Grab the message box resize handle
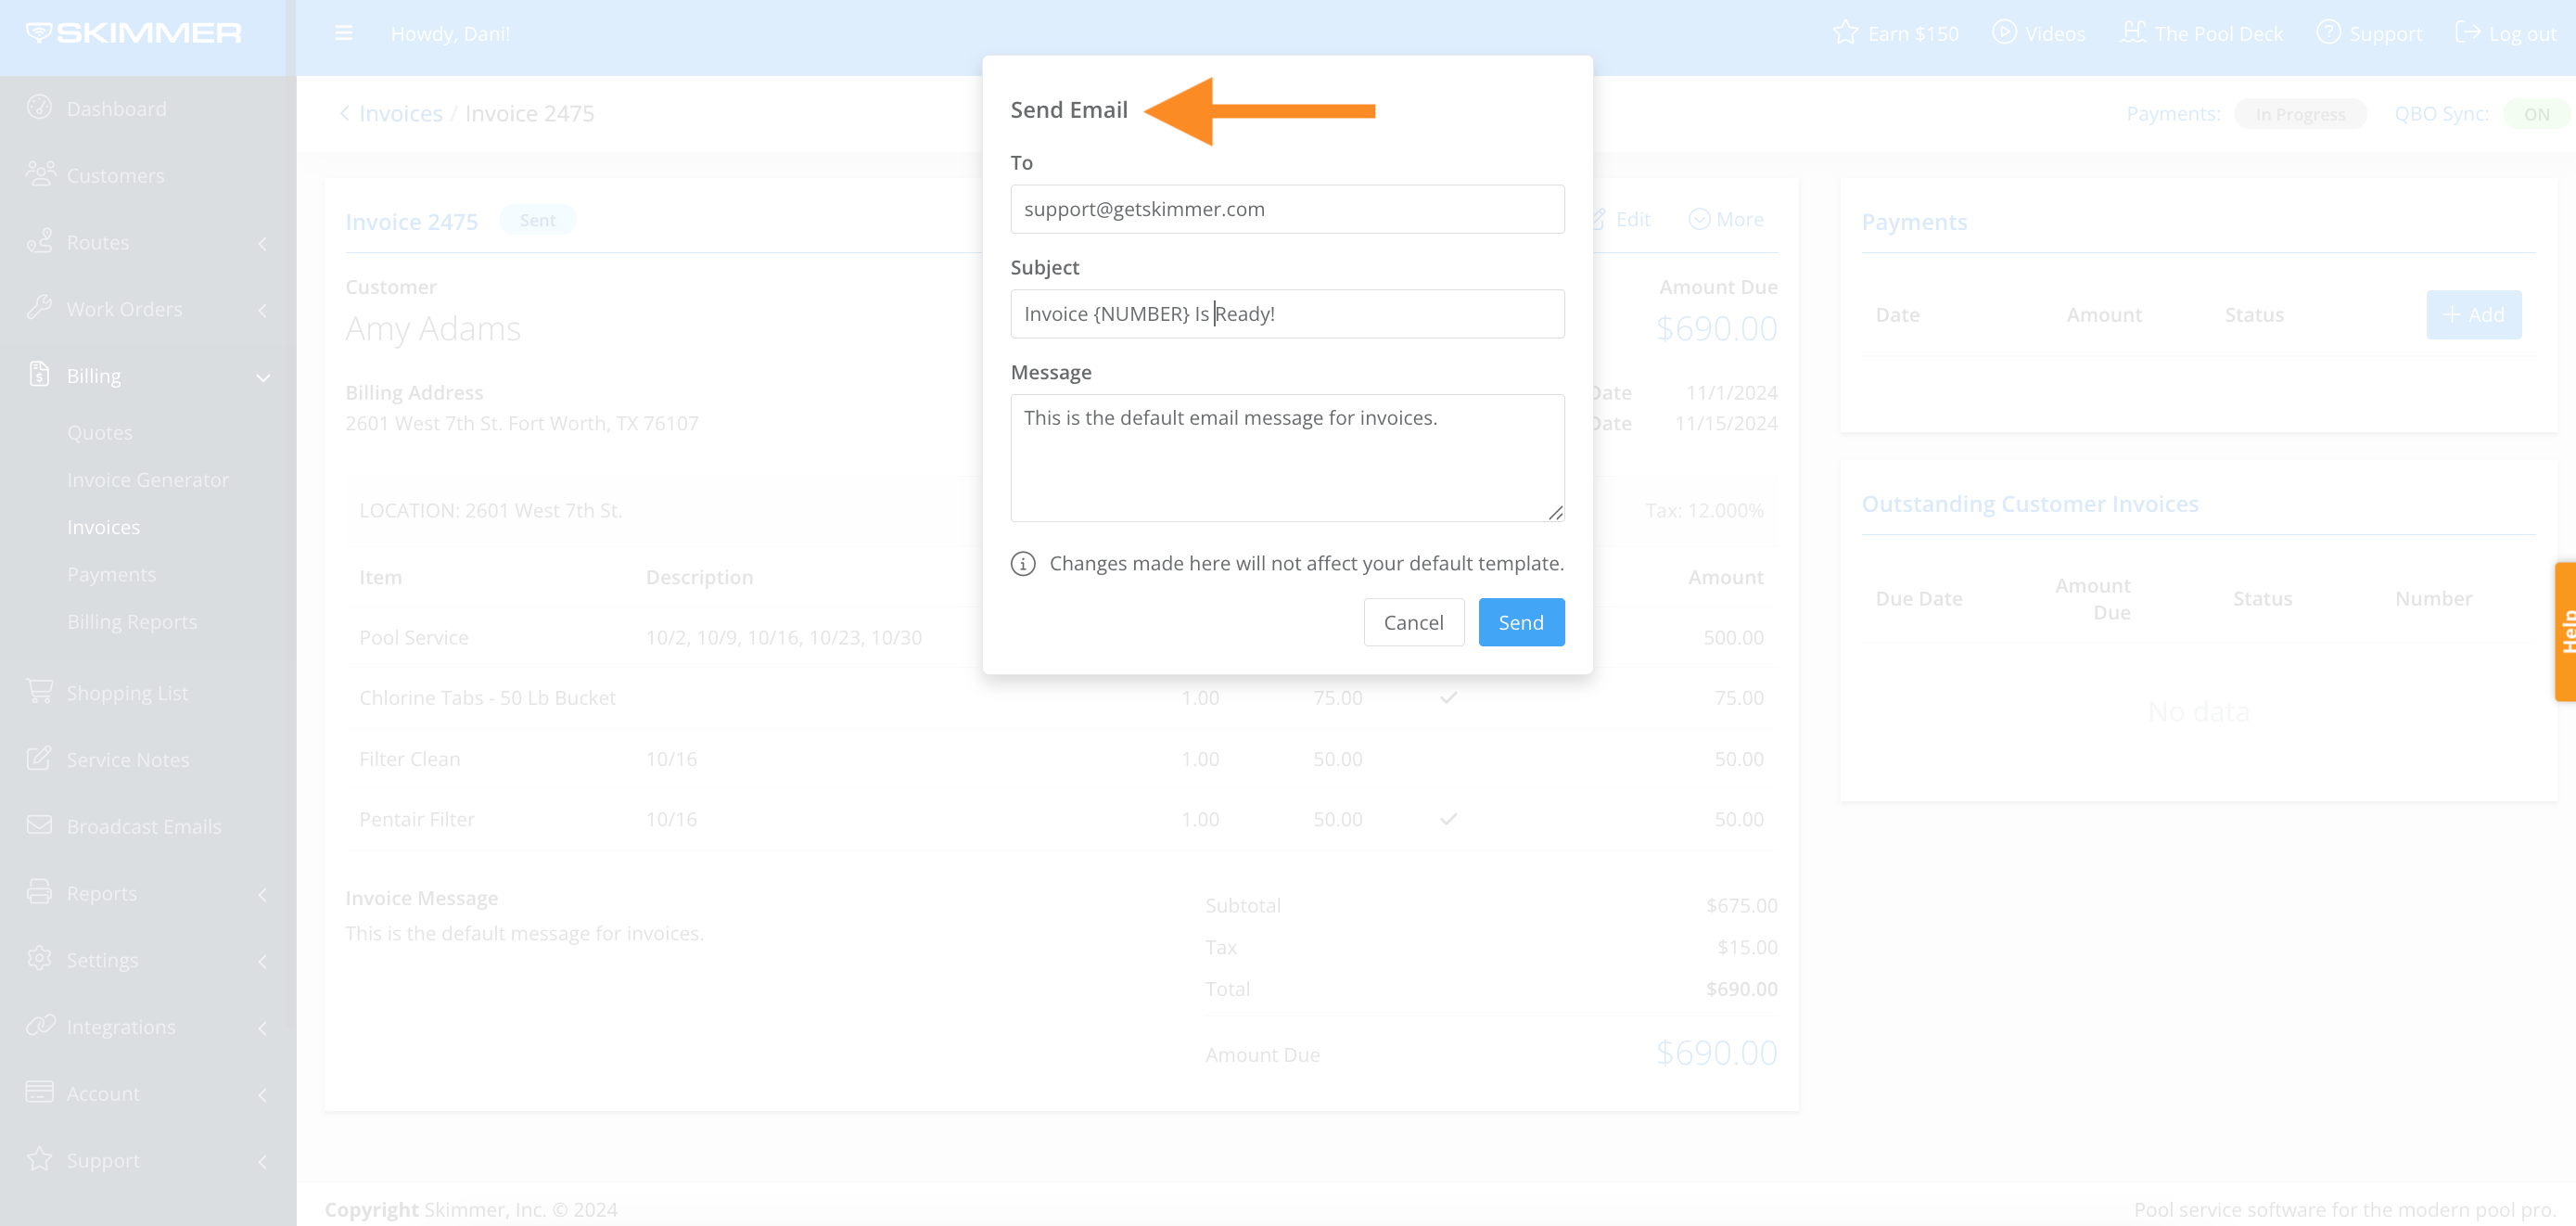 pyautogui.click(x=1555, y=512)
